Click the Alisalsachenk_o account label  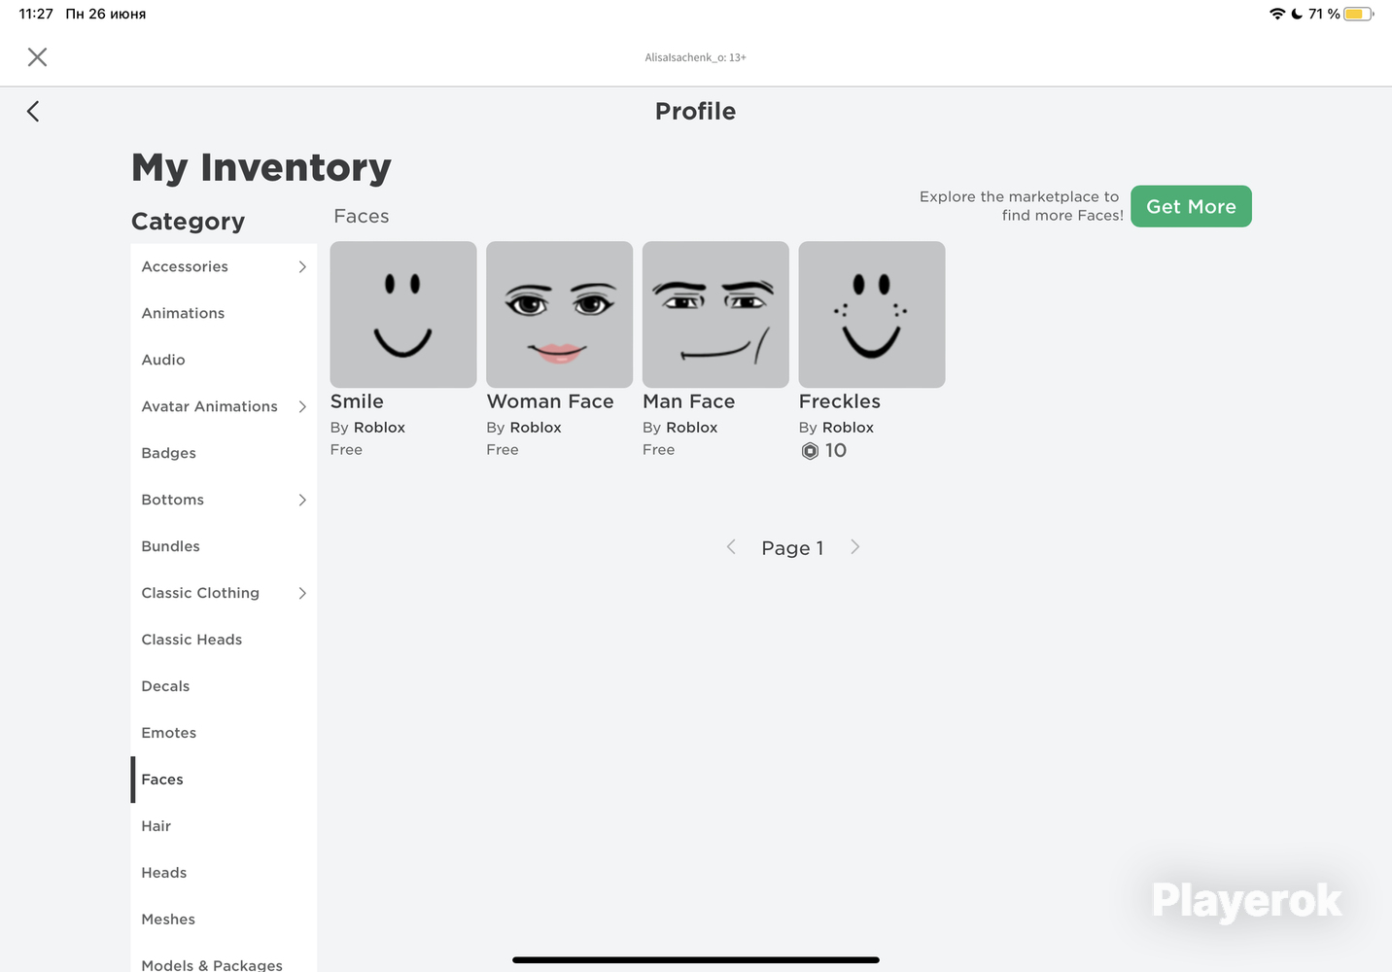(x=696, y=57)
